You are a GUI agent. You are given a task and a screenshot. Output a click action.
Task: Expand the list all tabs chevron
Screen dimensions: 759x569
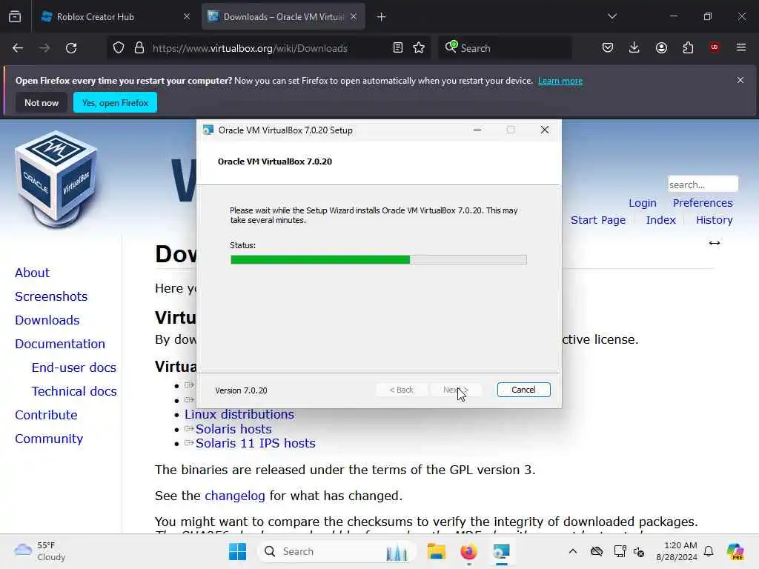click(612, 16)
